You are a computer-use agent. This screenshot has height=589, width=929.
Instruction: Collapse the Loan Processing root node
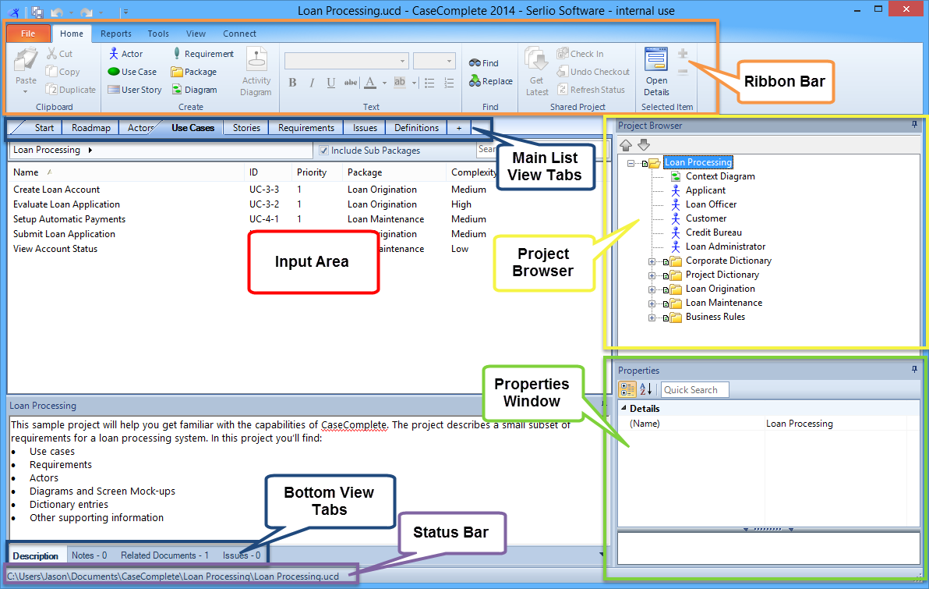(631, 163)
